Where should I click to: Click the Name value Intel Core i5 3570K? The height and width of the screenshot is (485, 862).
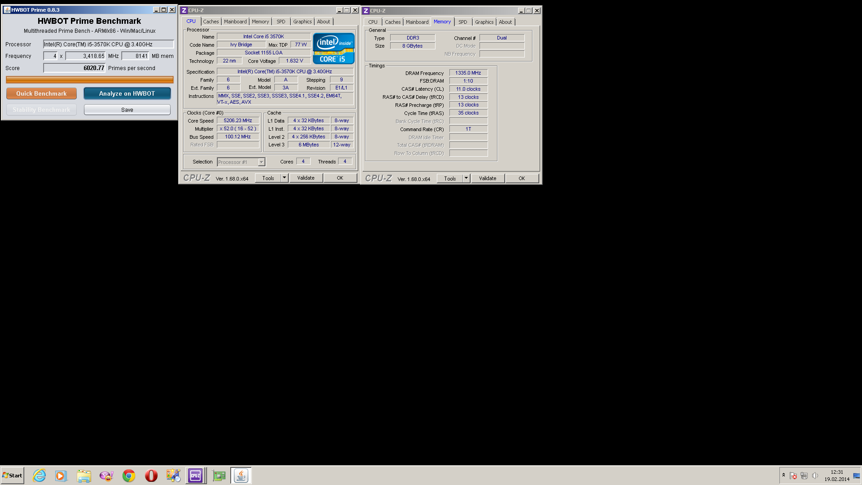pyautogui.click(x=264, y=36)
